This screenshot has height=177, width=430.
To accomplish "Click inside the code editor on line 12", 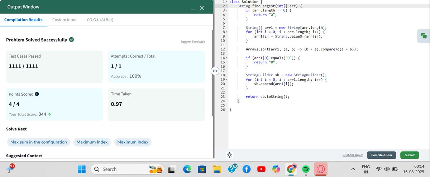I will [302, 49].
